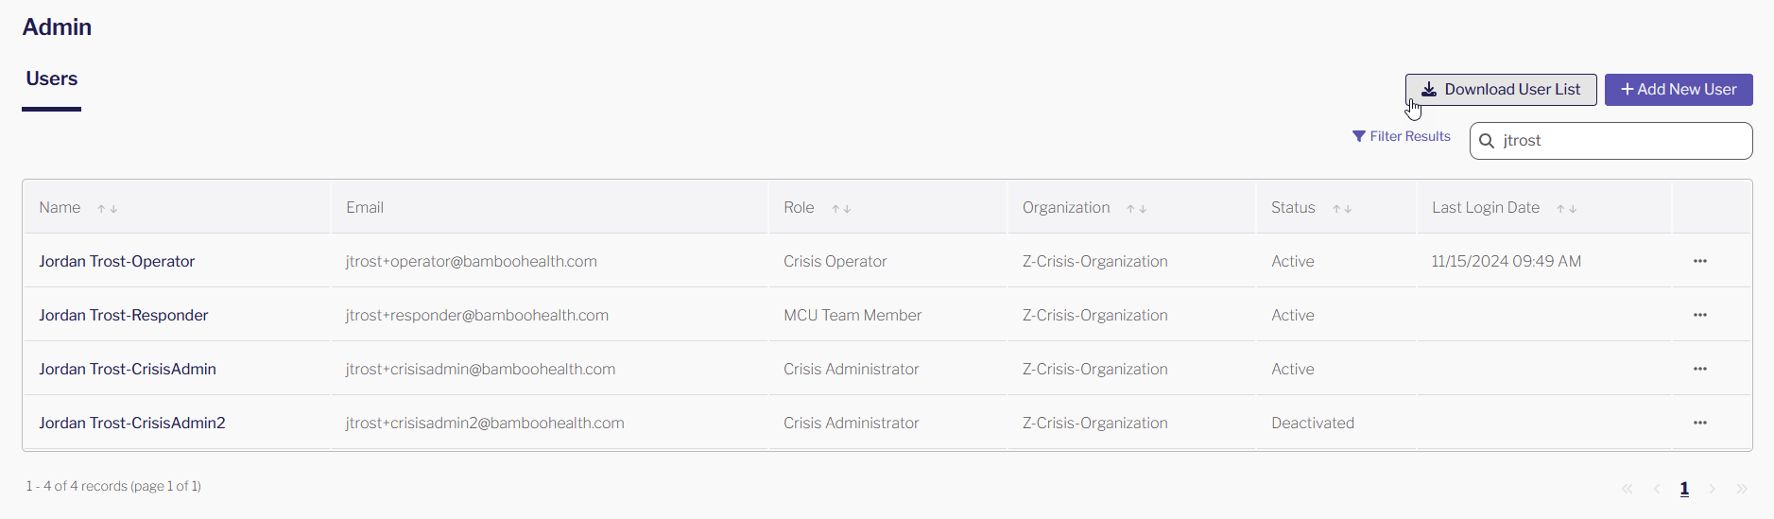This screenshot has height=519, width=1774.
Task: Jump to the first page arrow
Action: point(1627,489)
